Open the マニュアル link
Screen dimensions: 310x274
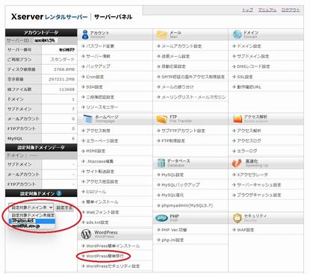[267, 10]
